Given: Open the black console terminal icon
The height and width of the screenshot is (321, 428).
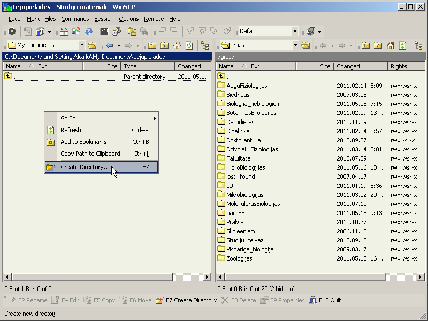Looking at the screenshot, I should pyautogui.click(x=104, y=32).
